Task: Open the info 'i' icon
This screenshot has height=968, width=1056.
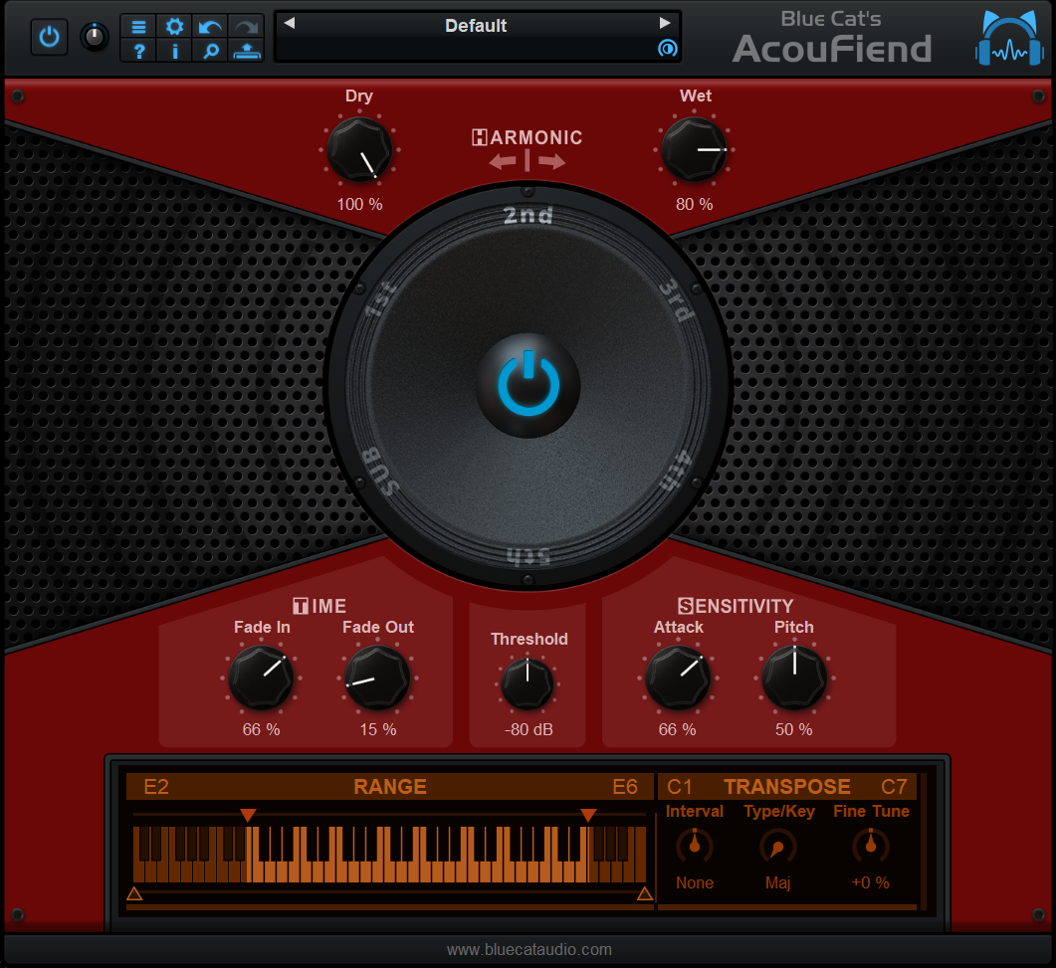Action: tap(174, 51)
